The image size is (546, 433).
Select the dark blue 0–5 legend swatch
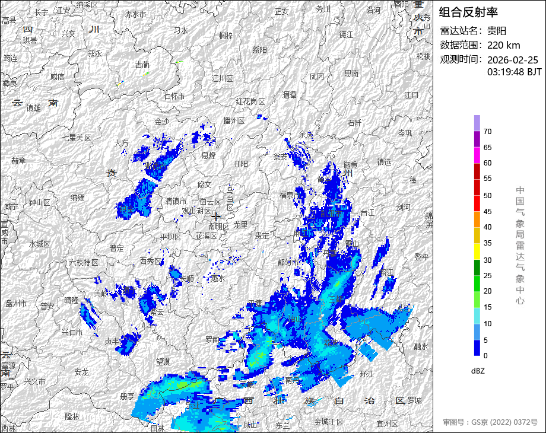pyautogui.click(x=477, y=348)
